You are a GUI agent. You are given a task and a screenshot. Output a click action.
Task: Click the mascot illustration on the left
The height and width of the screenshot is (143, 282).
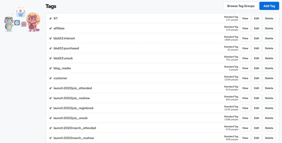tap(22, 20)
